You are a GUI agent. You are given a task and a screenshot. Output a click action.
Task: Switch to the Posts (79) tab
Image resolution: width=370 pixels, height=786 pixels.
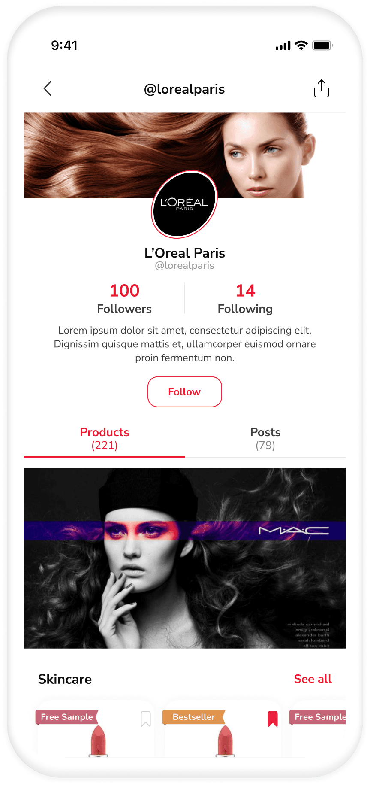click(x=265, y=439)
